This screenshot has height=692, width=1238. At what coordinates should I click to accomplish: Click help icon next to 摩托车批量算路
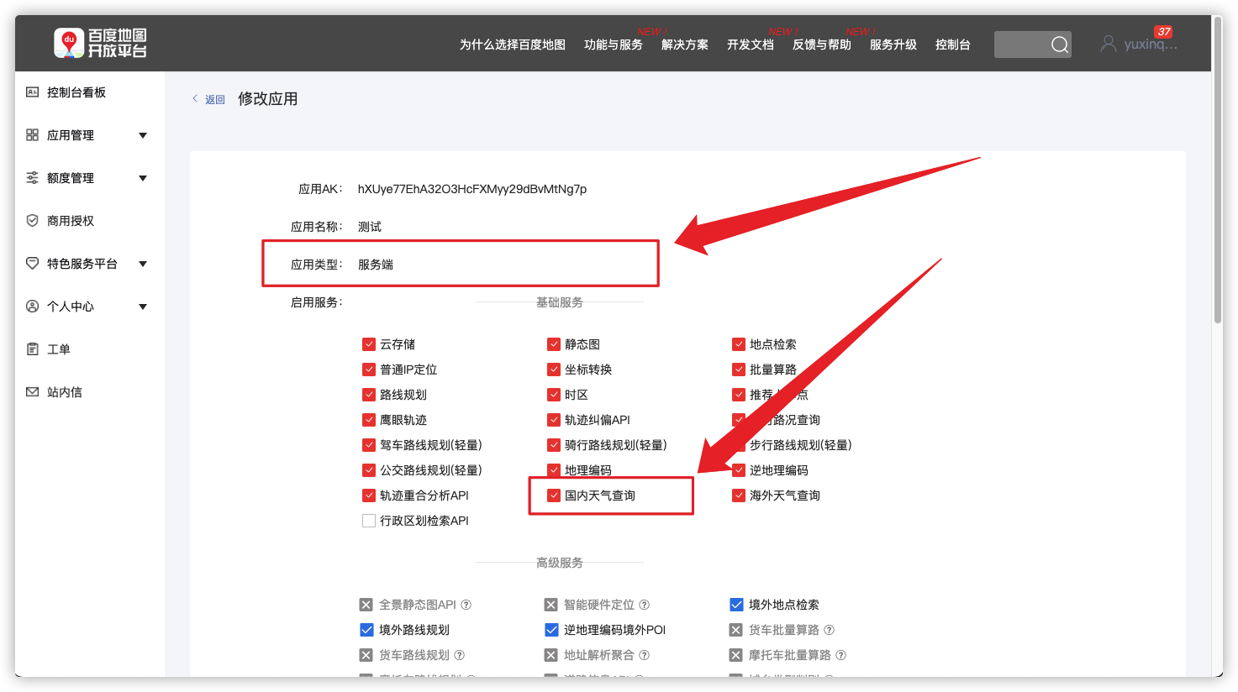(x=841, y=655)
